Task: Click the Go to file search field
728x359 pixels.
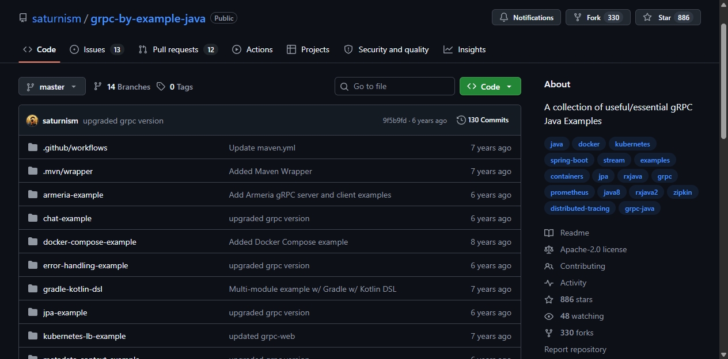Action: coord(395,86)
